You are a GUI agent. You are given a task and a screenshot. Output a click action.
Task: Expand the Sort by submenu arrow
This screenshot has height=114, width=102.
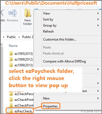pos(98,19)
